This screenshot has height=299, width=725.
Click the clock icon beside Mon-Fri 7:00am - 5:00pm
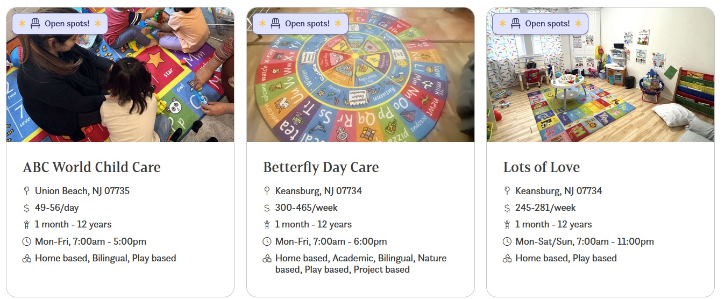coord(26,242)
